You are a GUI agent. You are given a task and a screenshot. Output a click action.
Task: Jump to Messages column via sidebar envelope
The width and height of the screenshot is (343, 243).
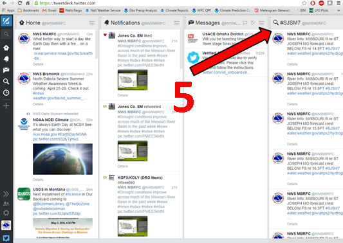pyautogui.click(x=6, y=70)
